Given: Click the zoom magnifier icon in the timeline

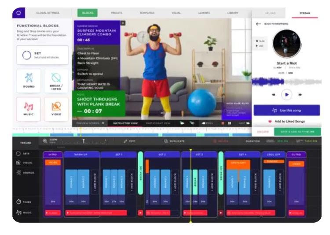Looking at the screenshot, I should (x=45, y=141).
